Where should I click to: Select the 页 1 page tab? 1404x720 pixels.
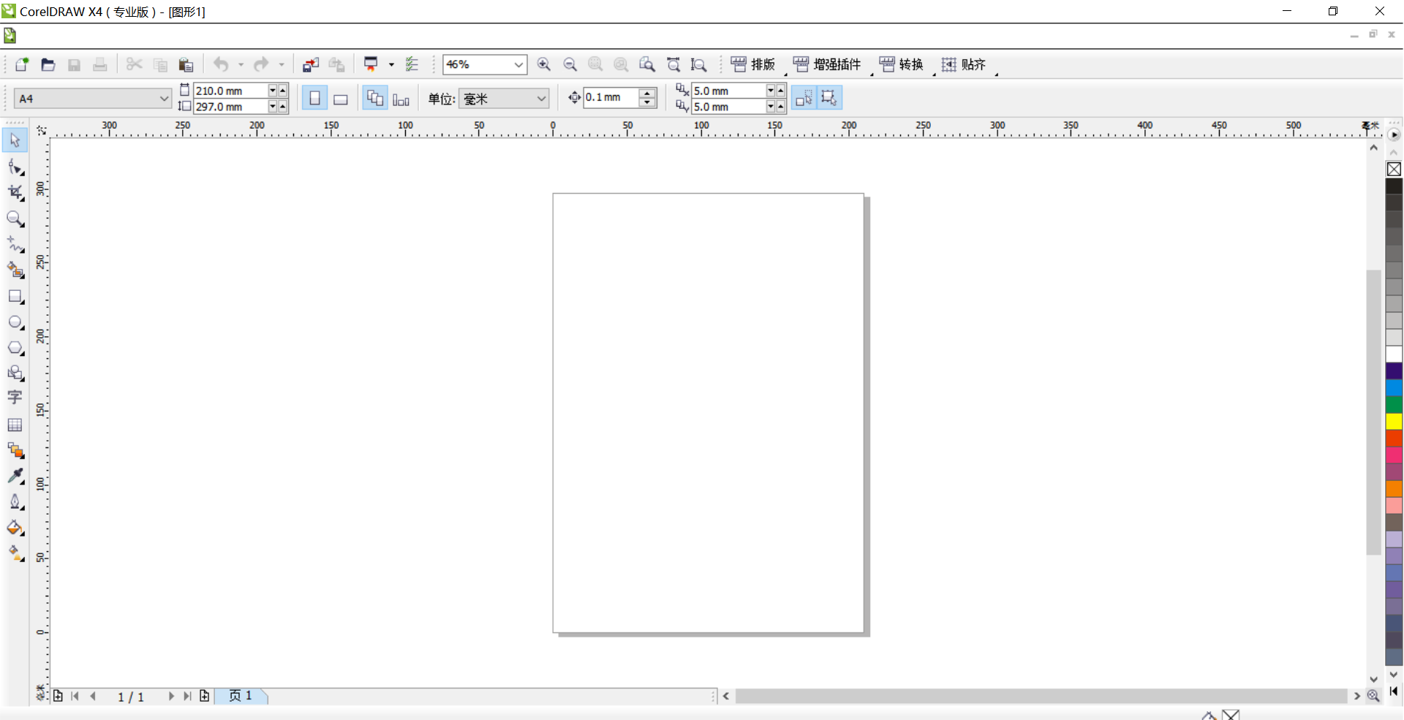[x=241, y=696]
